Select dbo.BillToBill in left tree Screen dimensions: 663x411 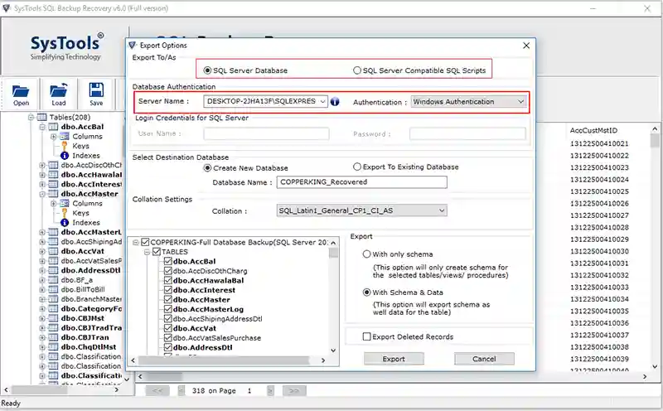[x=83, y=289]
